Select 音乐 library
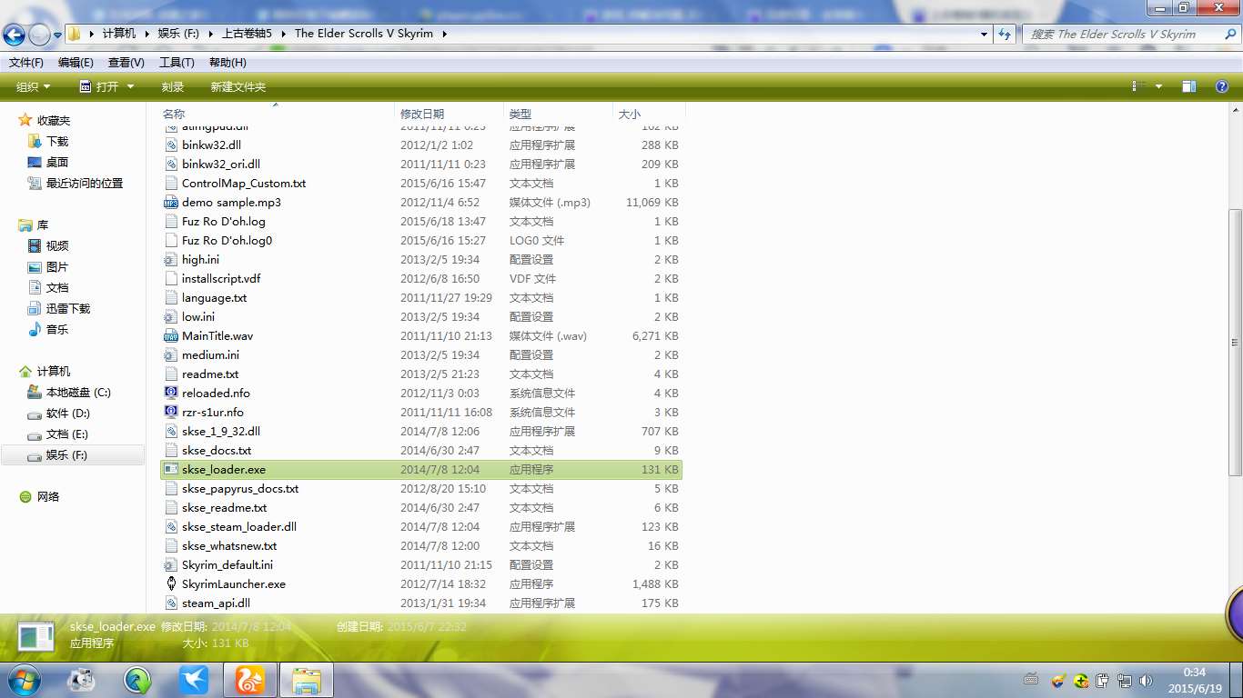1243x698 pixels. (57, 330)
